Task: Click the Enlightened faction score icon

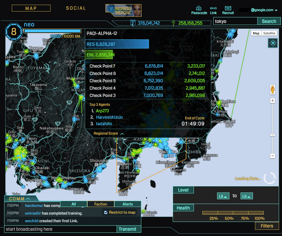Action: pos(173,23)
